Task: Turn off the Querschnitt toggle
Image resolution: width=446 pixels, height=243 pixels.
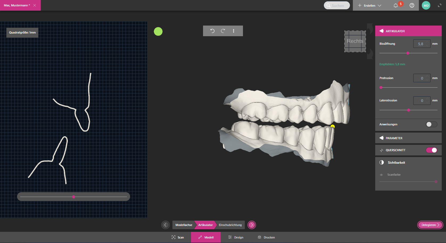Action: tap(431, 150)
